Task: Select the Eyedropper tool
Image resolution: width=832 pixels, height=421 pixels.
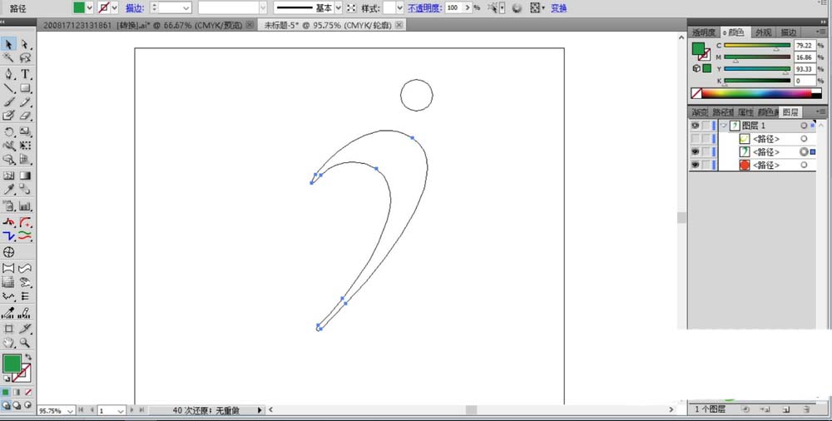Action: [9, 189]
